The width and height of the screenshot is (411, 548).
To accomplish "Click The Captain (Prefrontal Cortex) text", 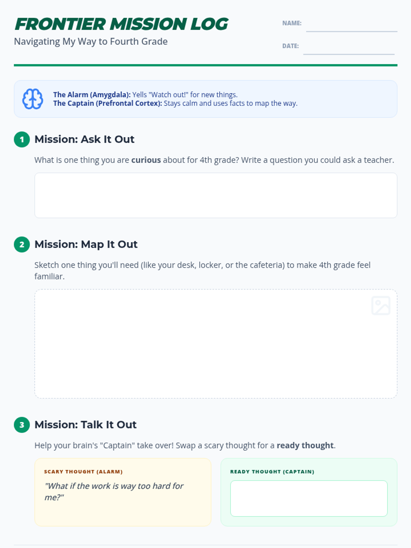I will coord(108,103).
